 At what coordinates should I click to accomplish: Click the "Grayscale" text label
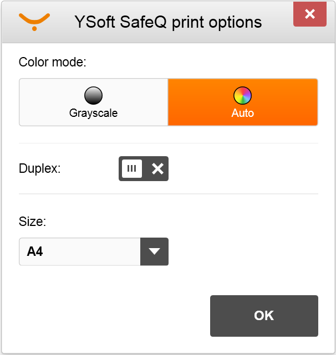pos(93,113)
